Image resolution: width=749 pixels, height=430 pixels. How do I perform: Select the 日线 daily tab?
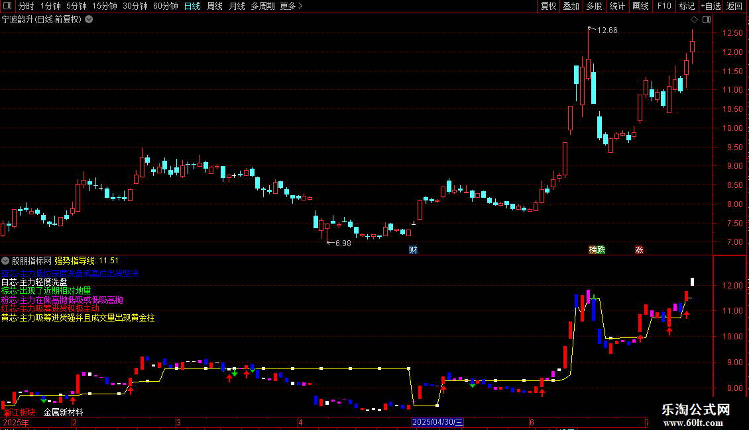192,6
